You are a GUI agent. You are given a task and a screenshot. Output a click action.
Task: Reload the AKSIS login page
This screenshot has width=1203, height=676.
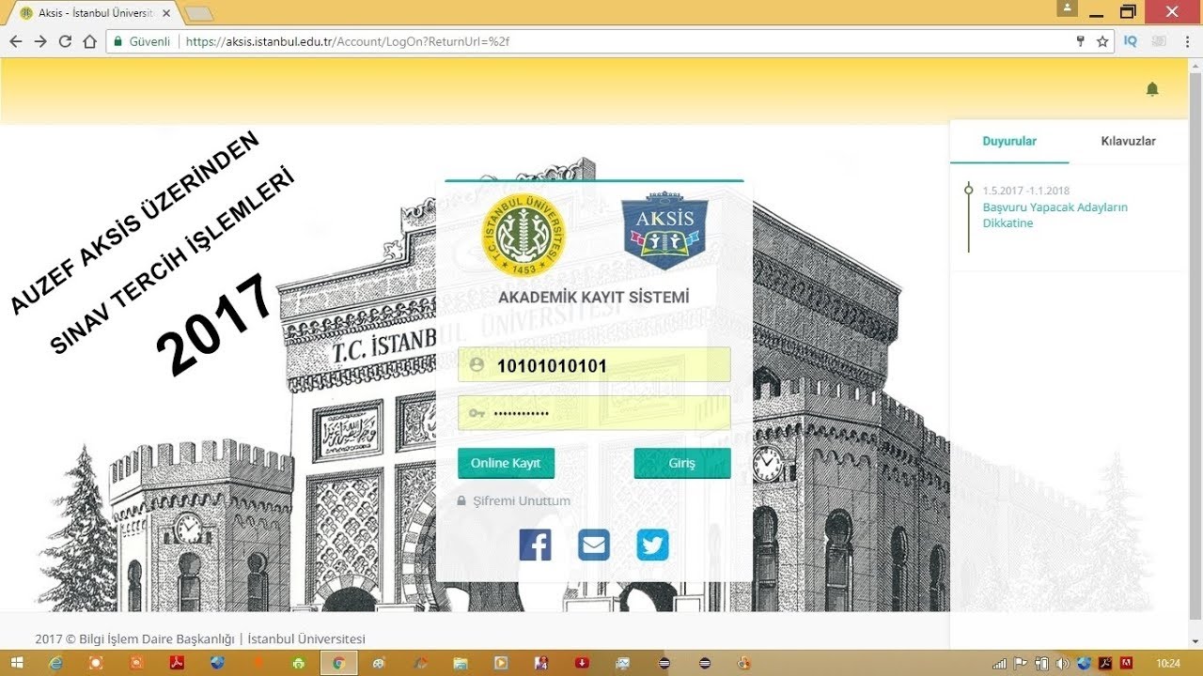pyautogui.click(x=65, y=41)
